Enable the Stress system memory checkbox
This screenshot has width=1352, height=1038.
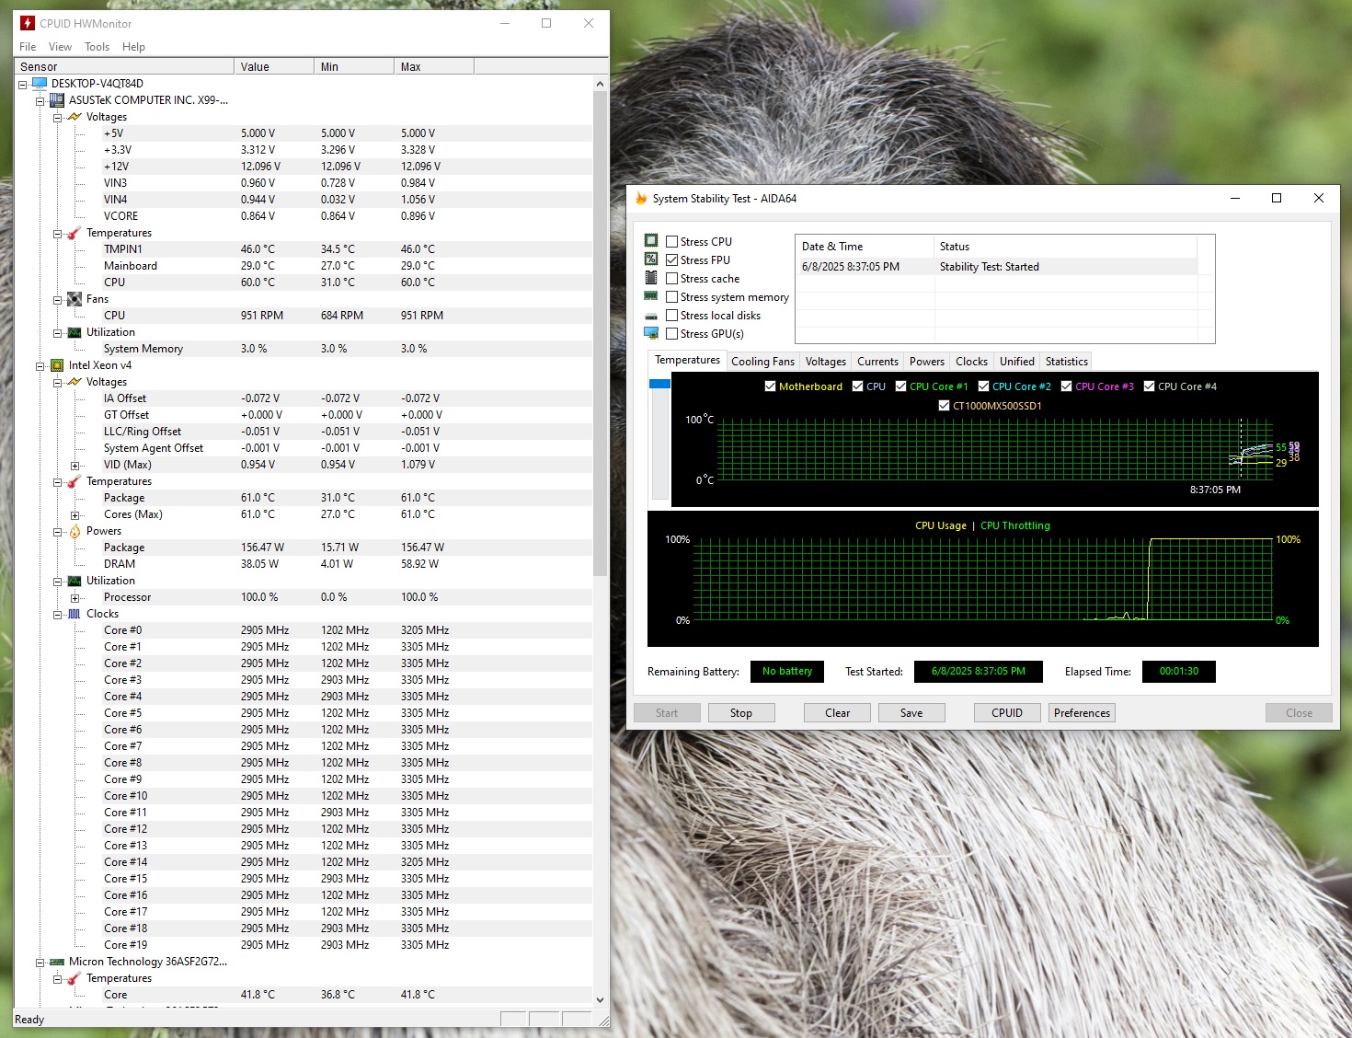click(672, 297)
